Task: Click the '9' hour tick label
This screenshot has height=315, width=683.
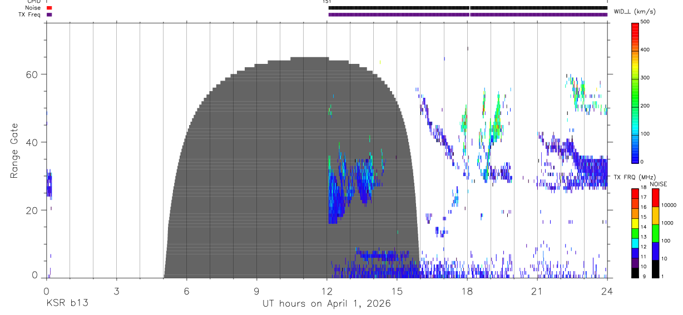Action: (256, 291)
